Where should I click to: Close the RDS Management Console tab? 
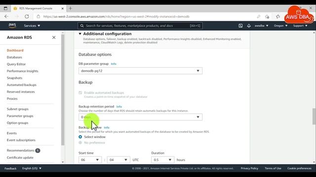point(63,9)
